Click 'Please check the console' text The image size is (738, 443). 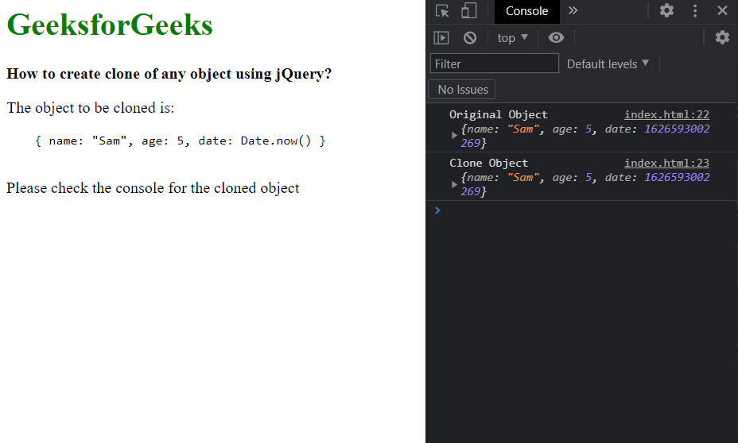(153, 188)
